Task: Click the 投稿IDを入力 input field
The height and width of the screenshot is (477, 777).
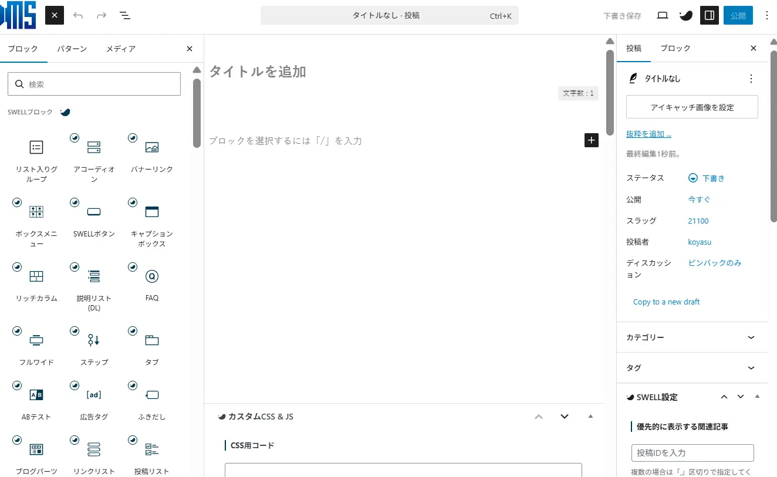Action: [692, 452]
